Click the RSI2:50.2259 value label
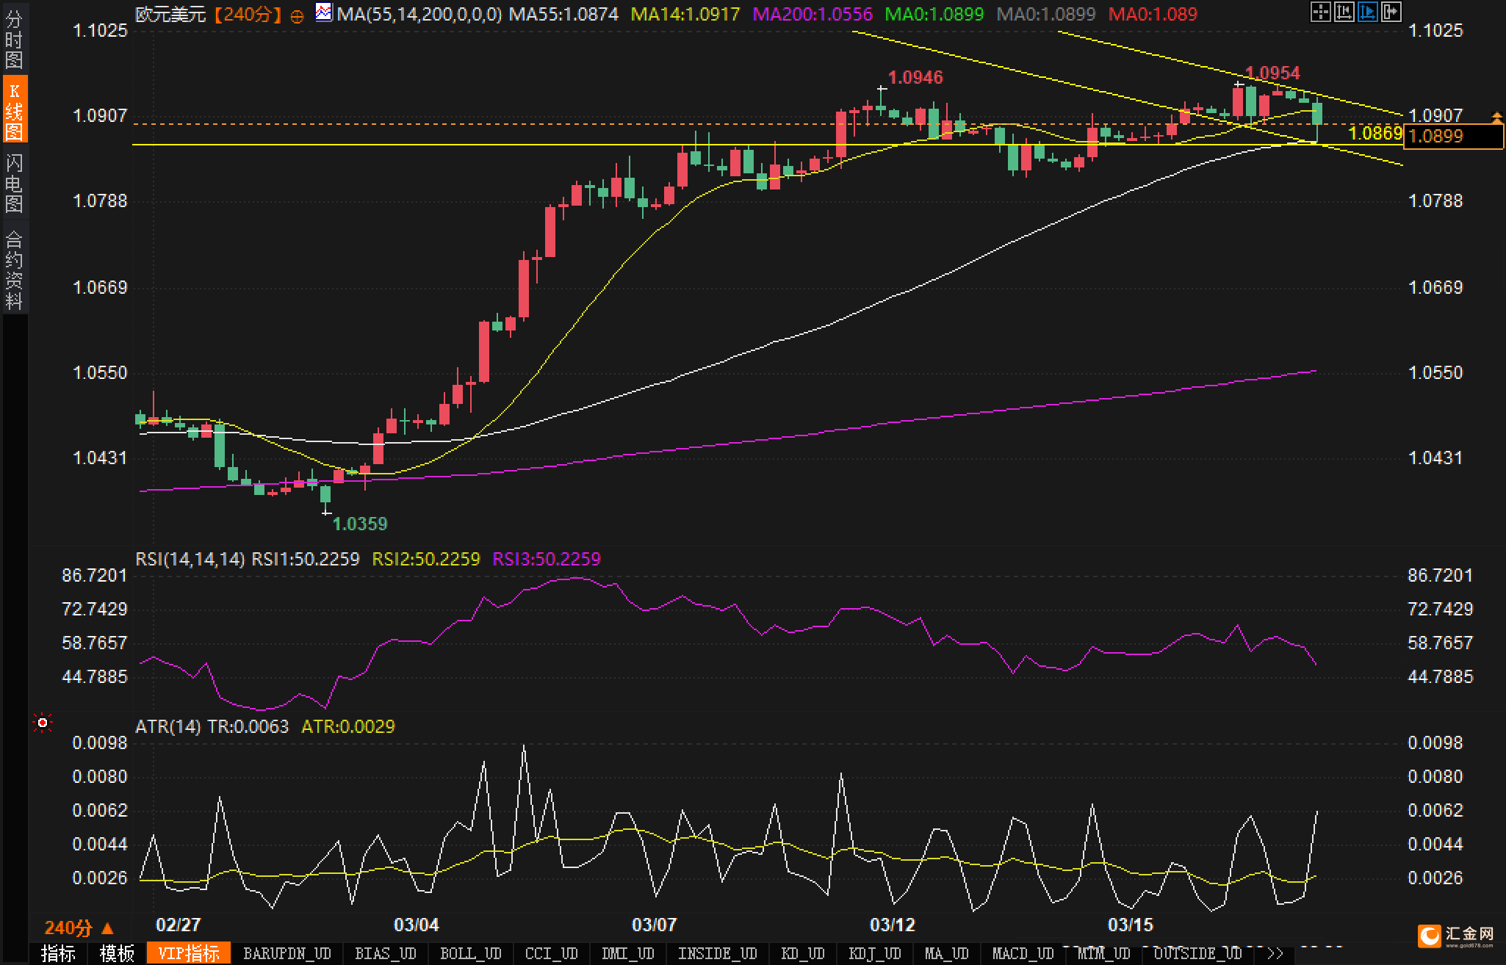1506x965 pixels. pyautogui.click(x=426, y=559)
